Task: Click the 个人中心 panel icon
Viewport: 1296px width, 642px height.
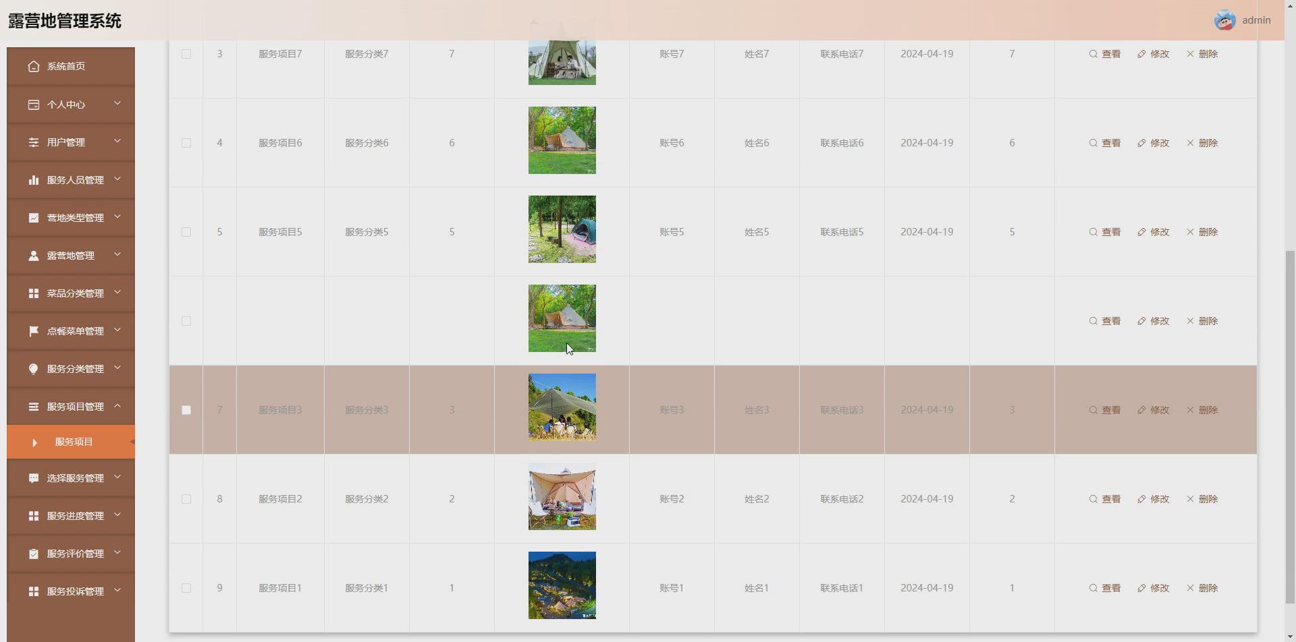Action: [x=34, y=104]
